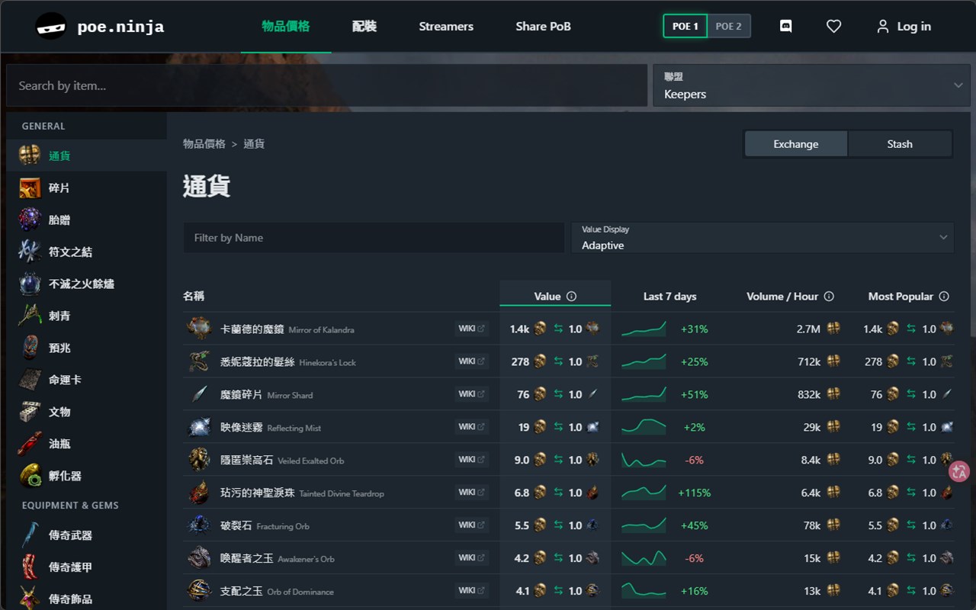
Task: Open the Orb of Dominance item
Action: tap(277, 591)
